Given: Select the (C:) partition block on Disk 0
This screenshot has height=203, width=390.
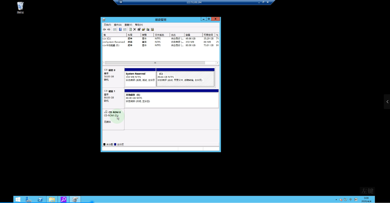Looking at the screenshot, I should click(185, 79).
